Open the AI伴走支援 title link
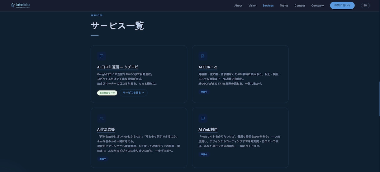The image size is (380, 172). [x=106, y=129]
